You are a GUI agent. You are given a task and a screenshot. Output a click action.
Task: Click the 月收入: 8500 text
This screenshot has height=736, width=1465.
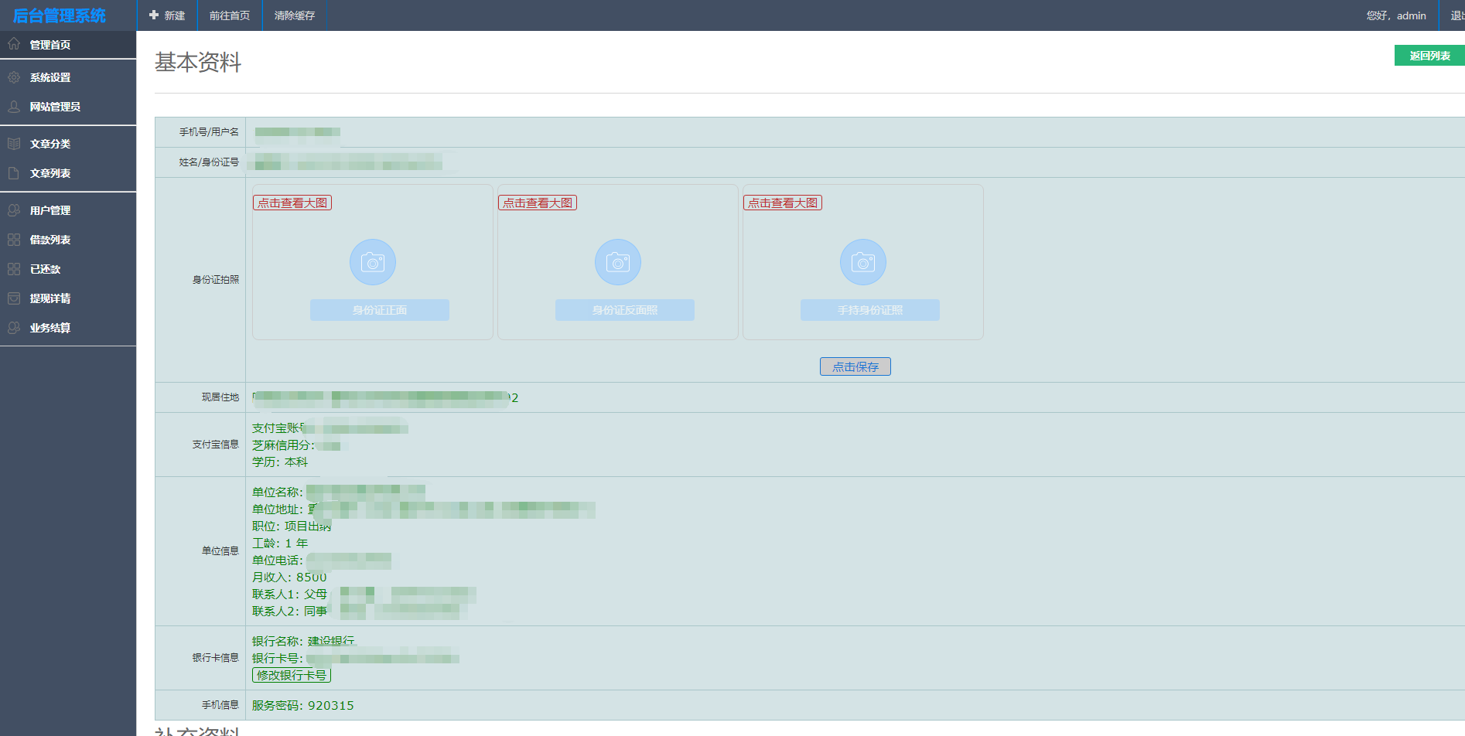click(289, 577)
